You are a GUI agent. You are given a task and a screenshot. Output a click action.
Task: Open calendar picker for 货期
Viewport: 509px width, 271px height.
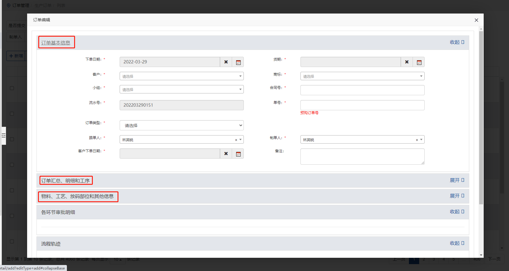[419, 62]
